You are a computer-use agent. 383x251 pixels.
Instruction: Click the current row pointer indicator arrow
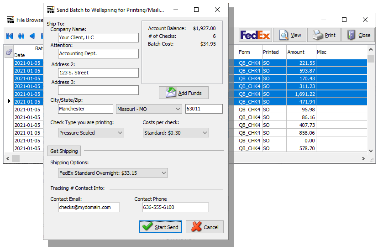9,101
